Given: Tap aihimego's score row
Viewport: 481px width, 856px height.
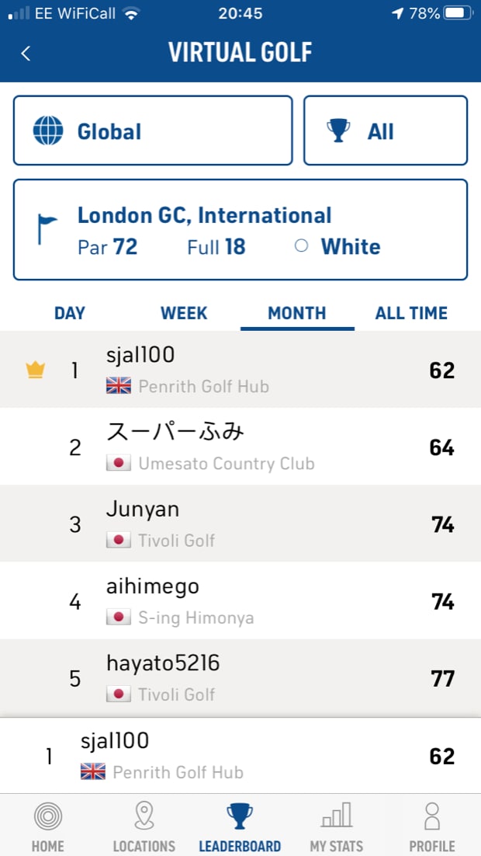Looking at the screenshot, I should pos(240,601).
